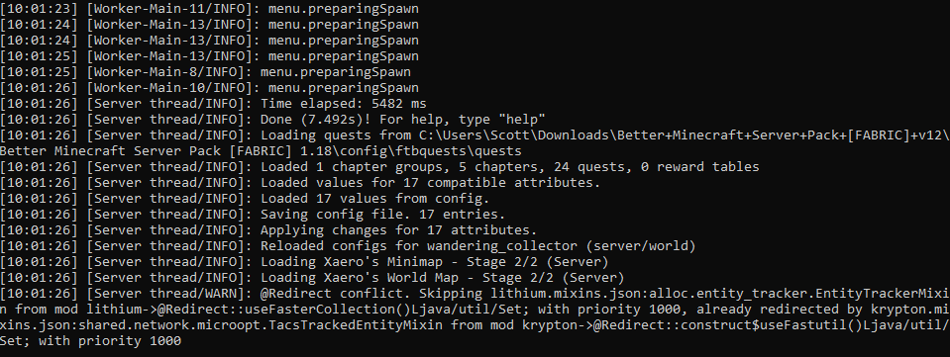950x357 pixels.
Task: Click the '@Redirect conflict' WARN line
Action: pos(475,292)
